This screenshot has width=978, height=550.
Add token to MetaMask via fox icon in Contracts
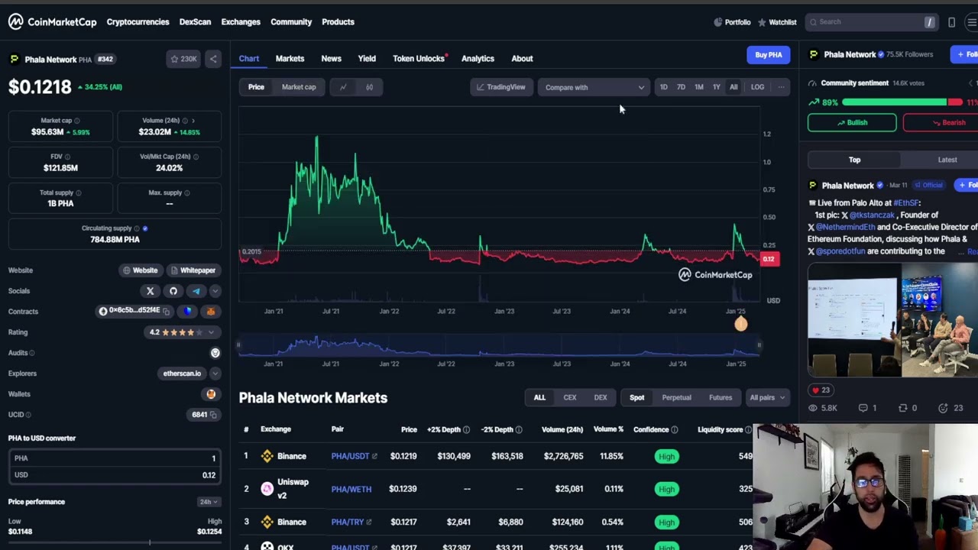[x=211, y=312]
